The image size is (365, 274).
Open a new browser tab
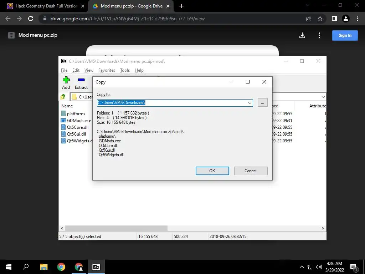(x=181, y=6)
